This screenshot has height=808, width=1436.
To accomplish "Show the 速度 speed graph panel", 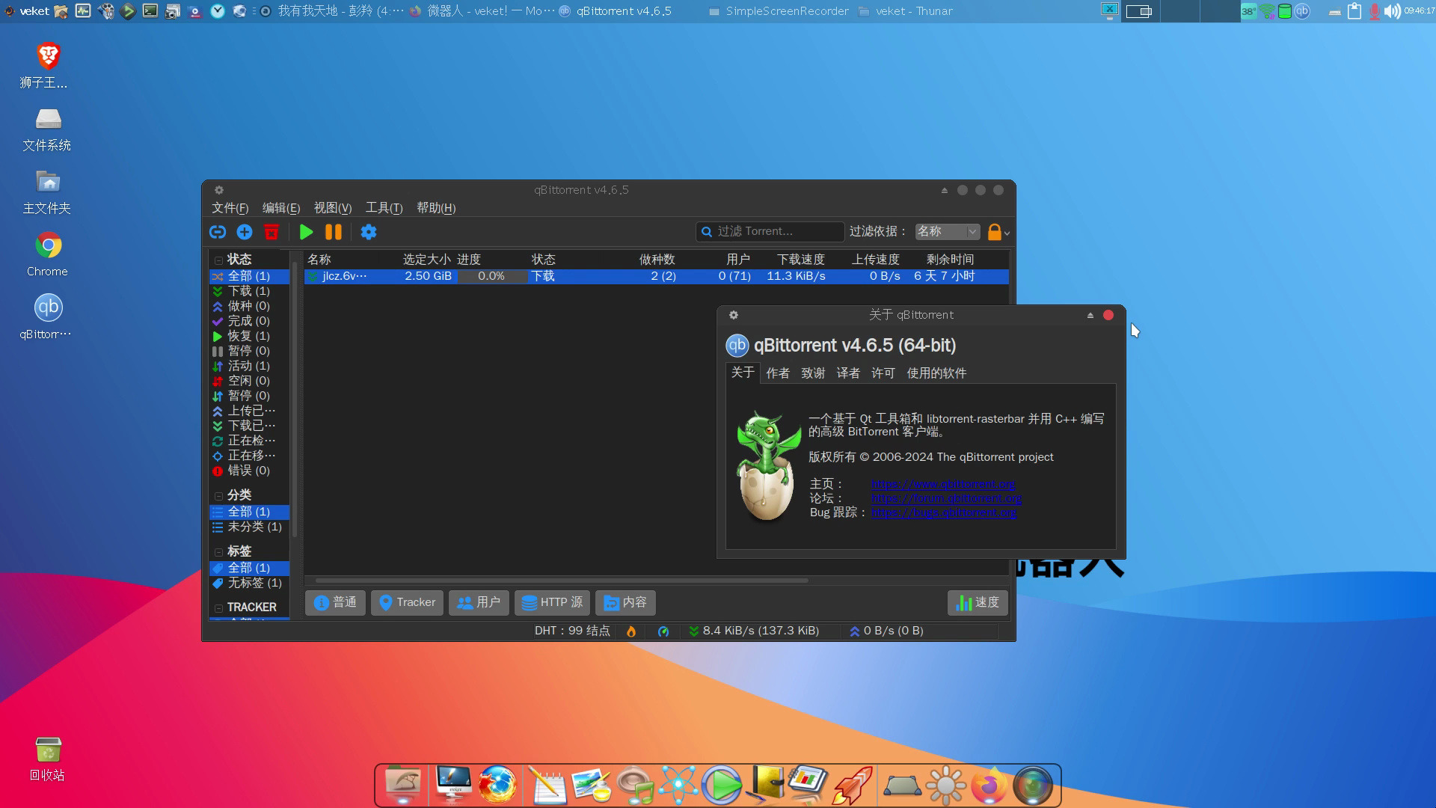I will [978, 602].
